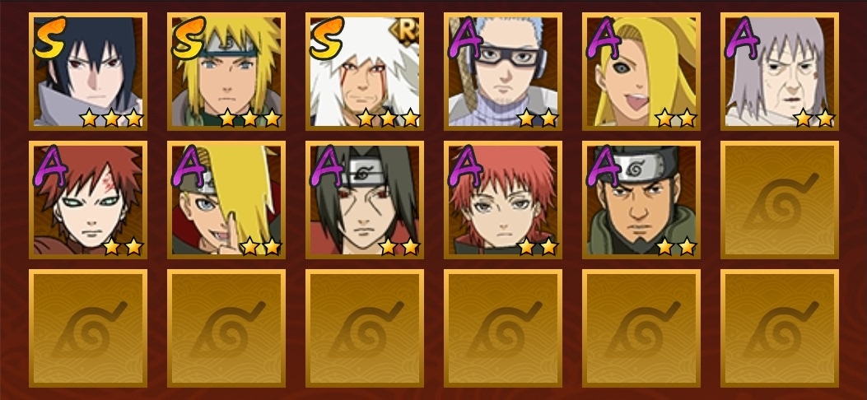
Task: Click the fifth empty slot in bottom row
Action: point(641,328)
